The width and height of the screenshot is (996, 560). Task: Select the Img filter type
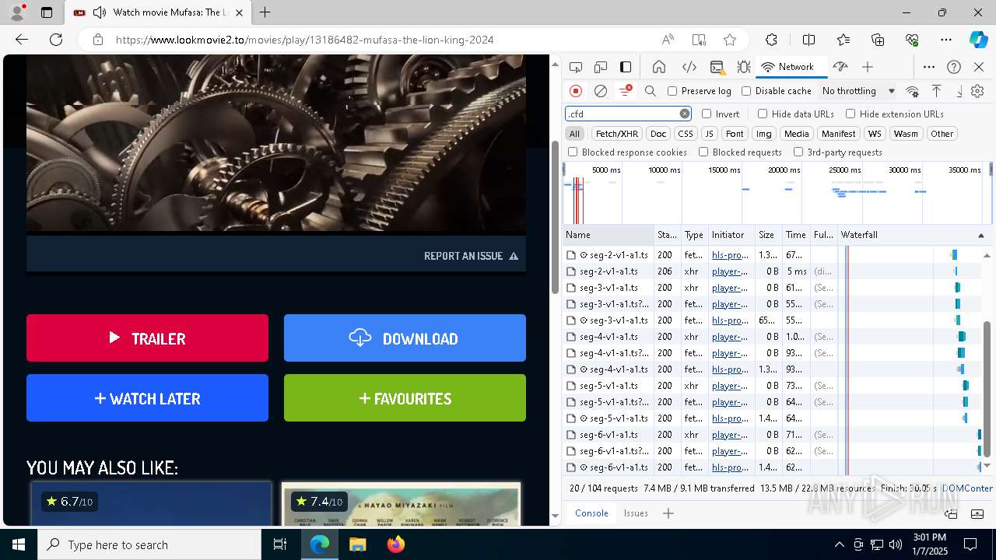[764, 134]
